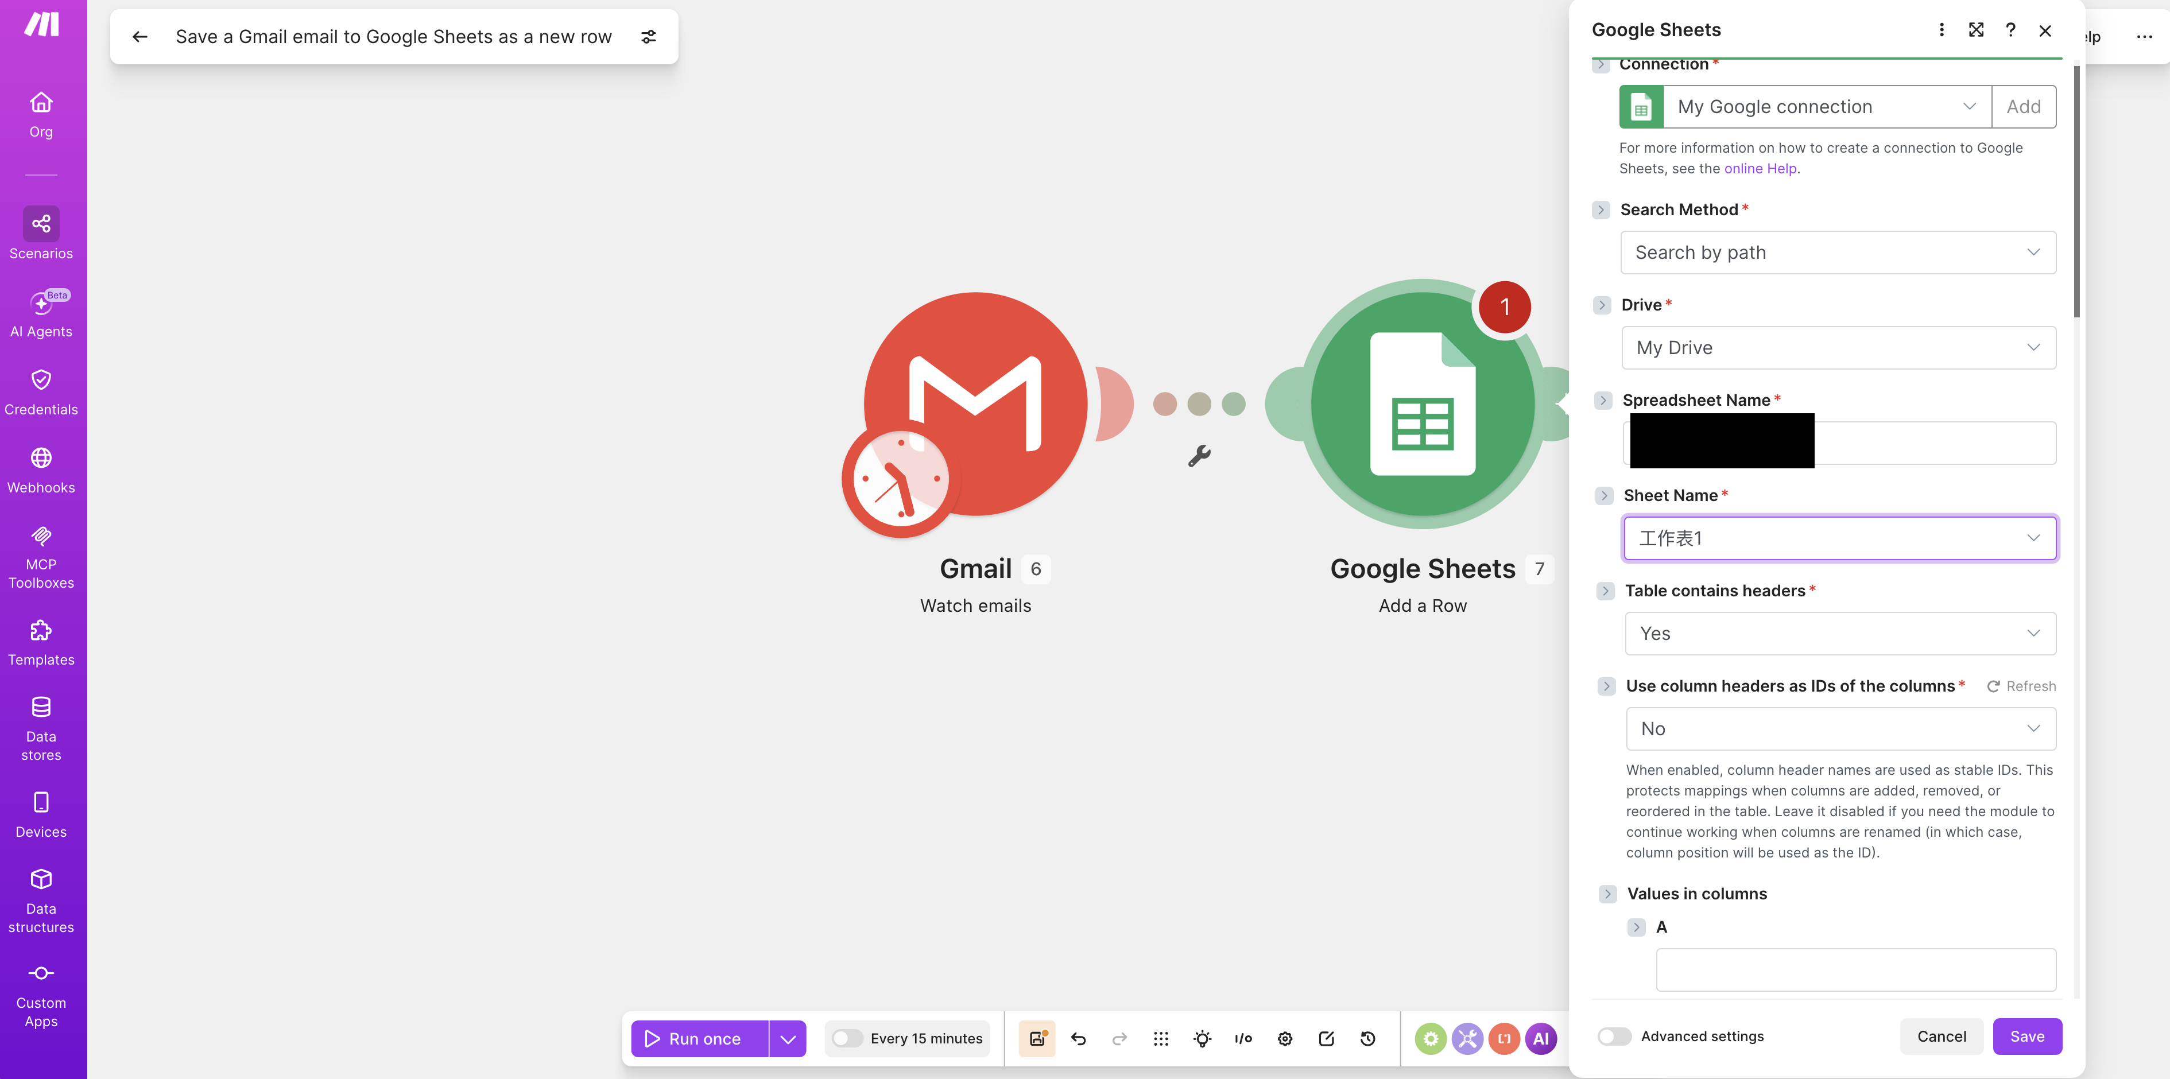Open Data structures section
2170x1079 pixels.
tap(41, 901)
